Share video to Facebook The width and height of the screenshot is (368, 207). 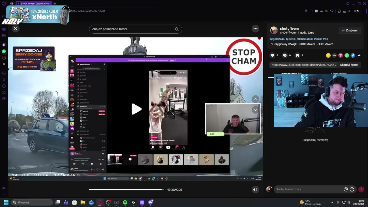[353, 55]
